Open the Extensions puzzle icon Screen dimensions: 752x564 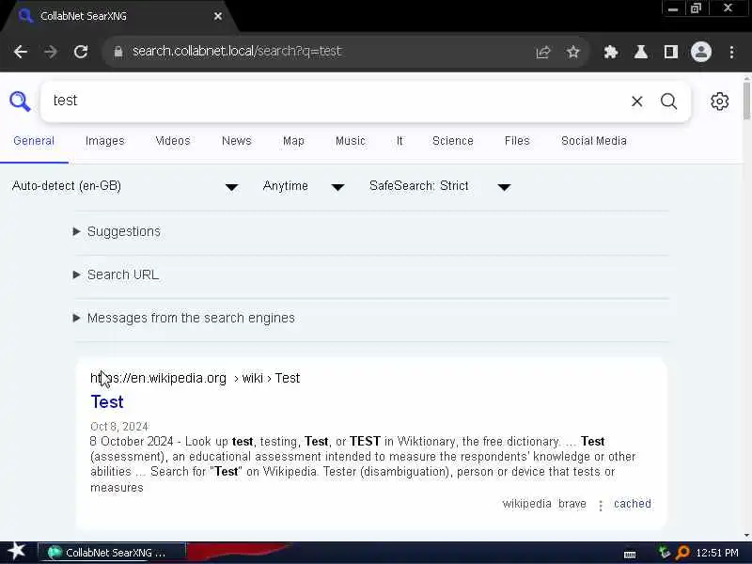(610, 52)
